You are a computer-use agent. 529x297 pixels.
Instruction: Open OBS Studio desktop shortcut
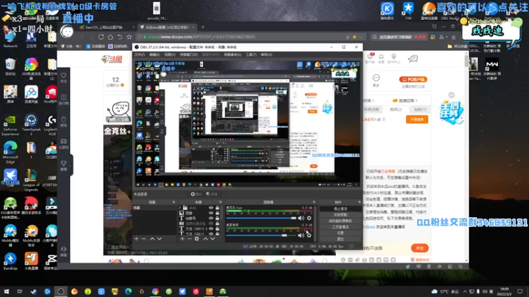[x=450, y=11]
